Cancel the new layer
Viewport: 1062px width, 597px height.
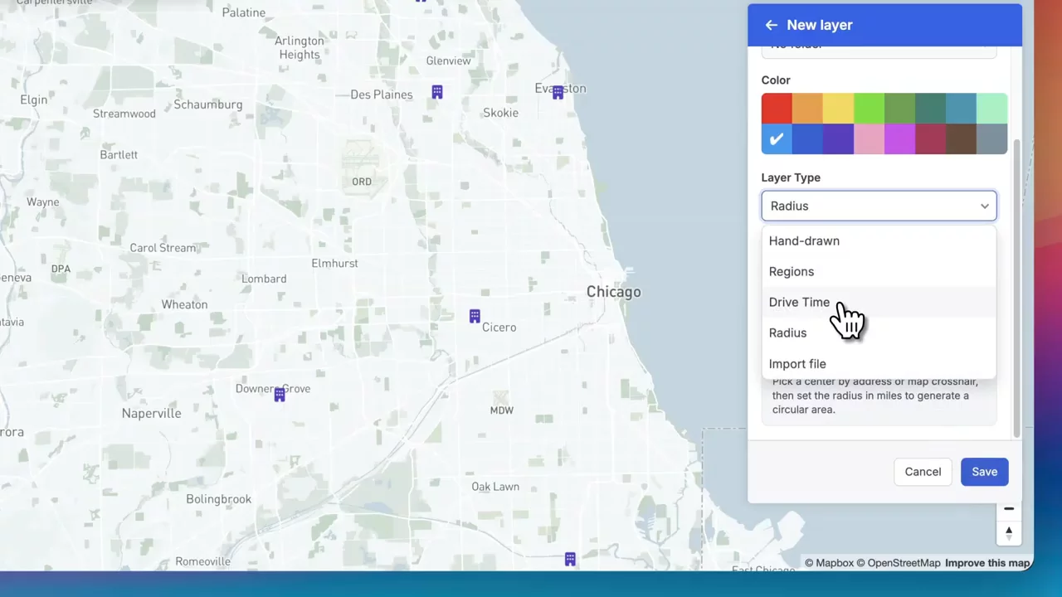pyautogui.click(x=923, y=472)
